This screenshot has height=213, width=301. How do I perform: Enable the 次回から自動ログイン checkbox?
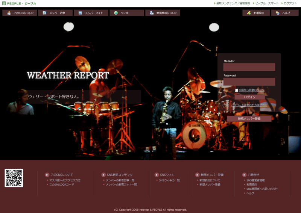click(237, 90)
